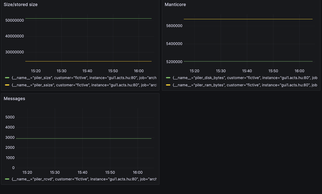
Task: Toggle the piler_disk_bytes series via its legend label
Action: click(245, 78)
